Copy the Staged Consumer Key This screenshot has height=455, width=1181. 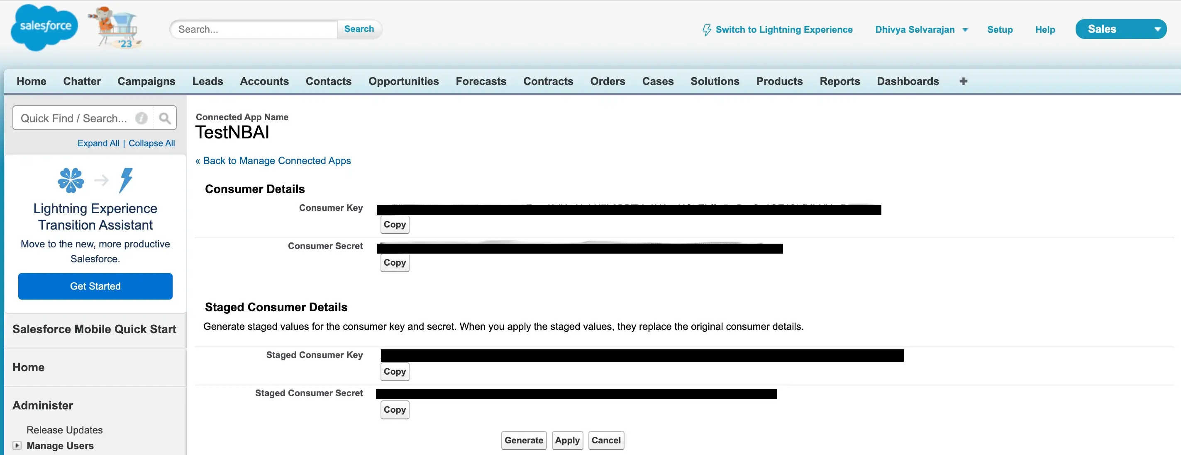click(x=395, y=371)
